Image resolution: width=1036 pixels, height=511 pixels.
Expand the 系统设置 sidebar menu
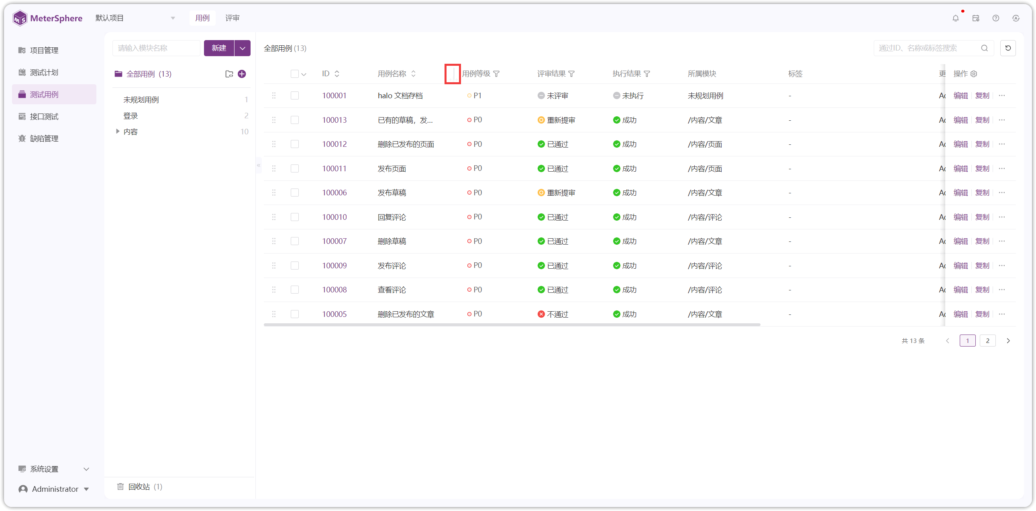tap(54, 469)
